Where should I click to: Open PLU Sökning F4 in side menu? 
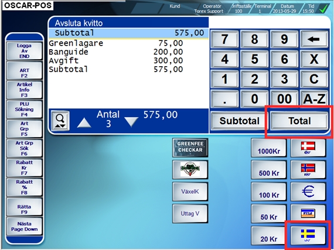tap(24, 109)
